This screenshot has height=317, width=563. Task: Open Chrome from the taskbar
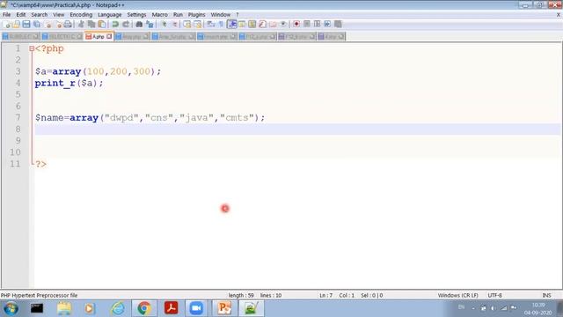click(144, 308)
